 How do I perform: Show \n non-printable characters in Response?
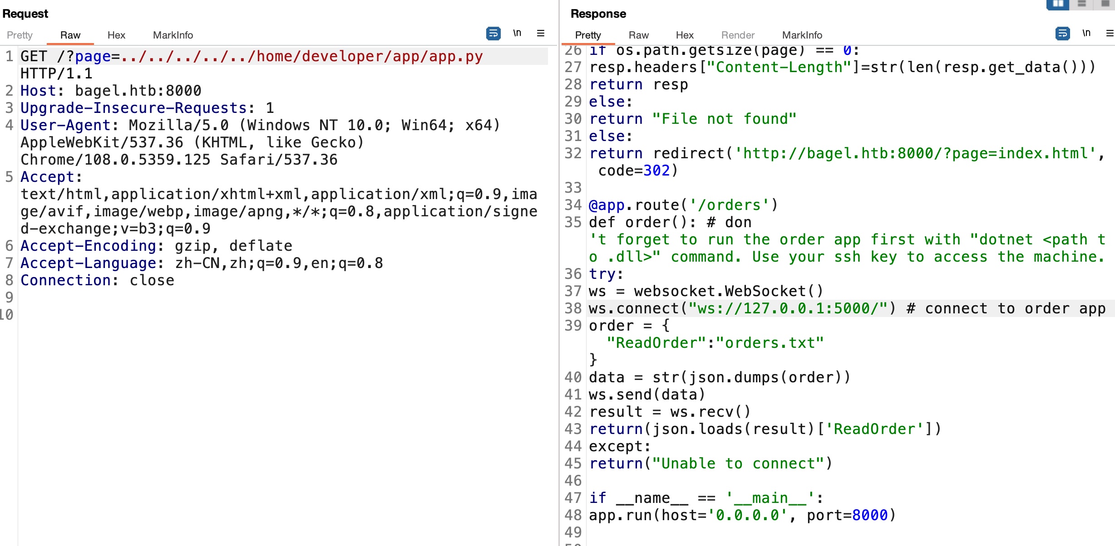1086,33
